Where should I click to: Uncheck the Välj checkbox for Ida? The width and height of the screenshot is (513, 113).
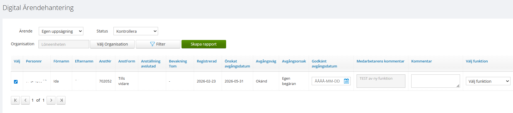(x=16, y=82)
